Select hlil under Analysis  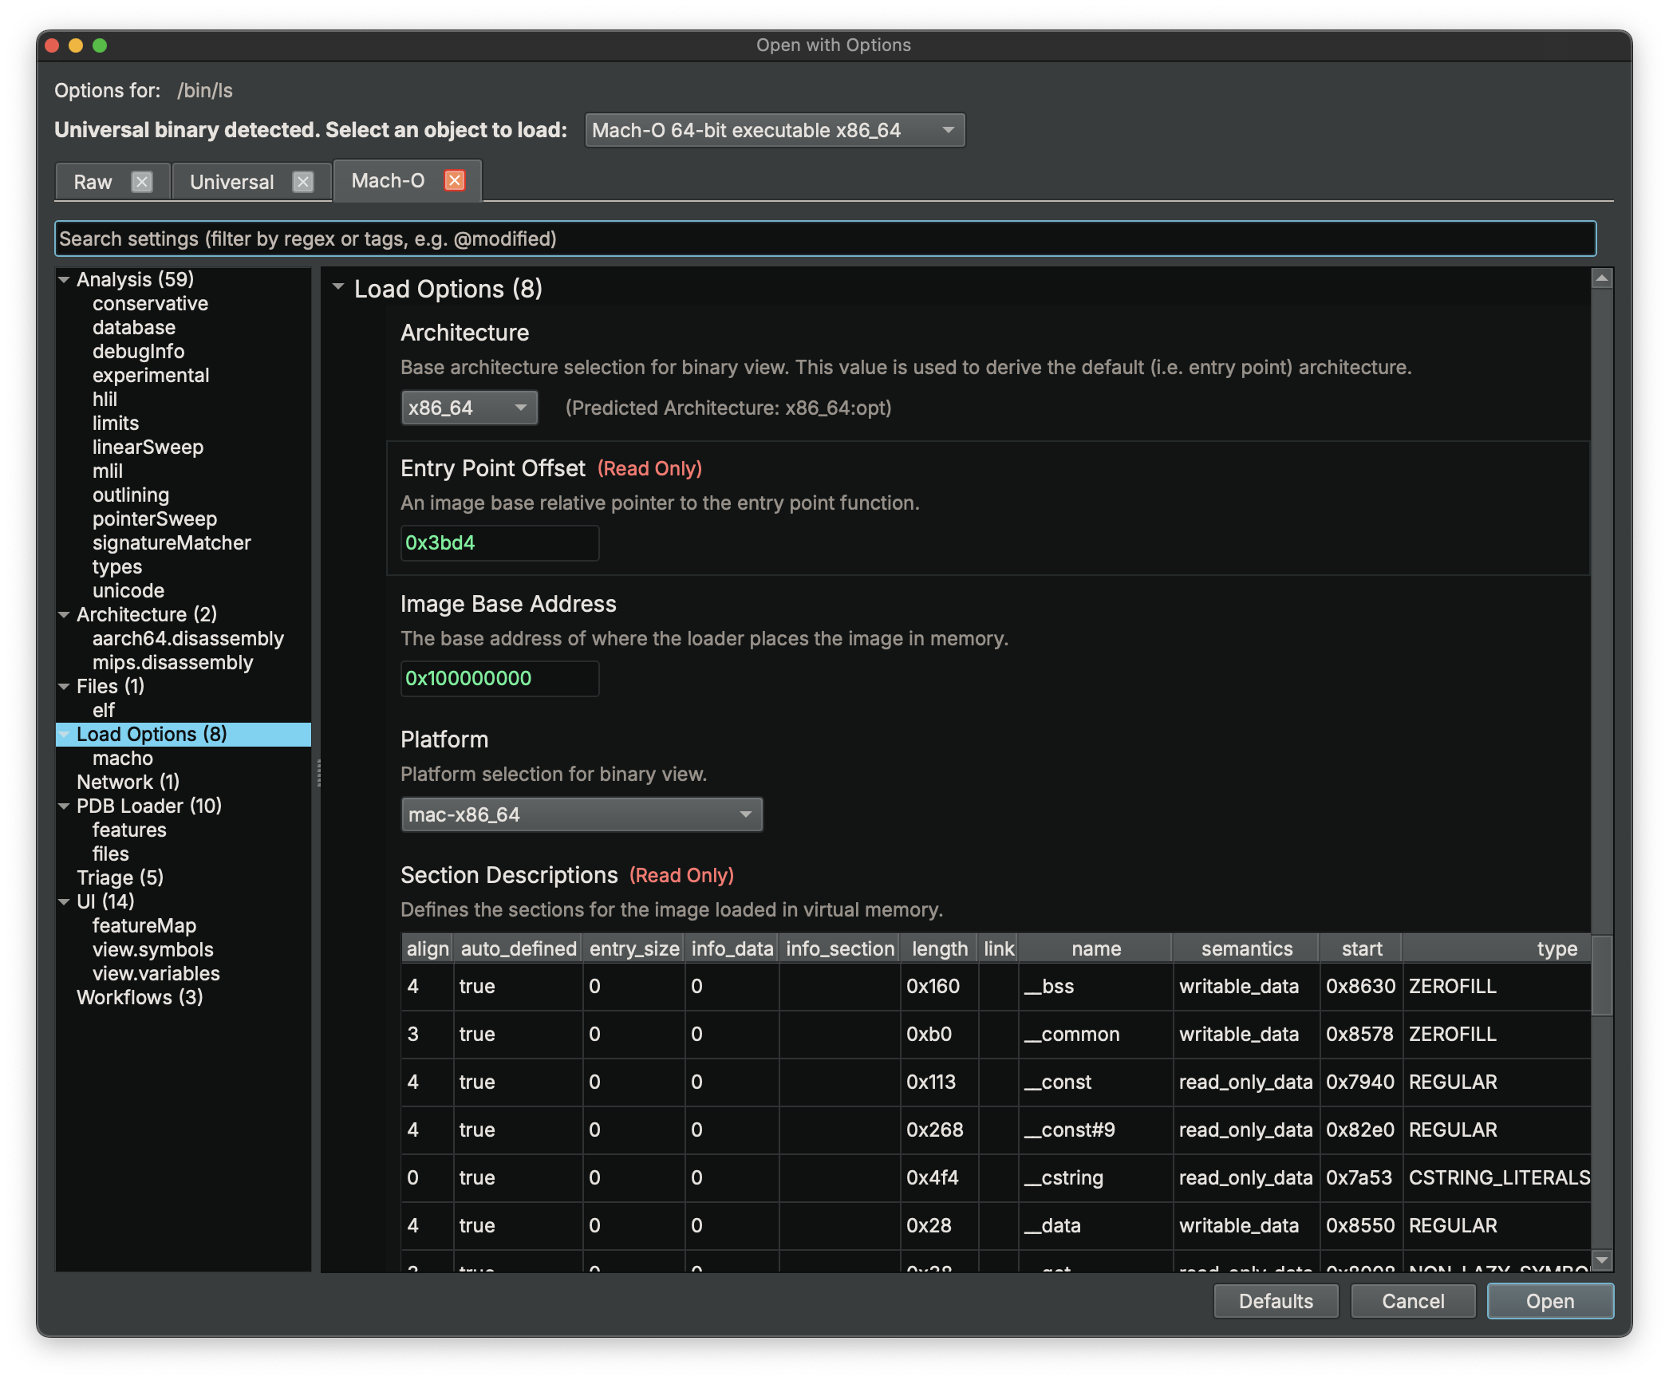(x=105, y=399)
